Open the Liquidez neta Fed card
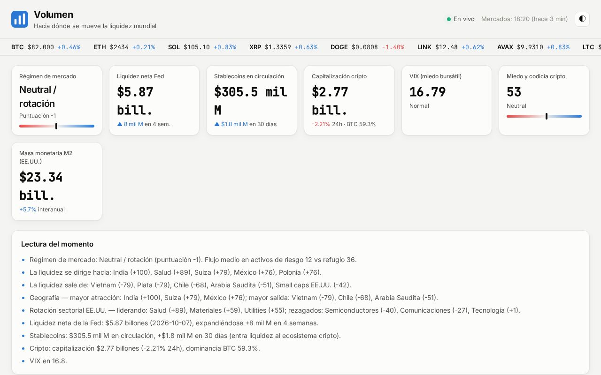The width and height of the screenshot is (601, 375). point(154,100)
